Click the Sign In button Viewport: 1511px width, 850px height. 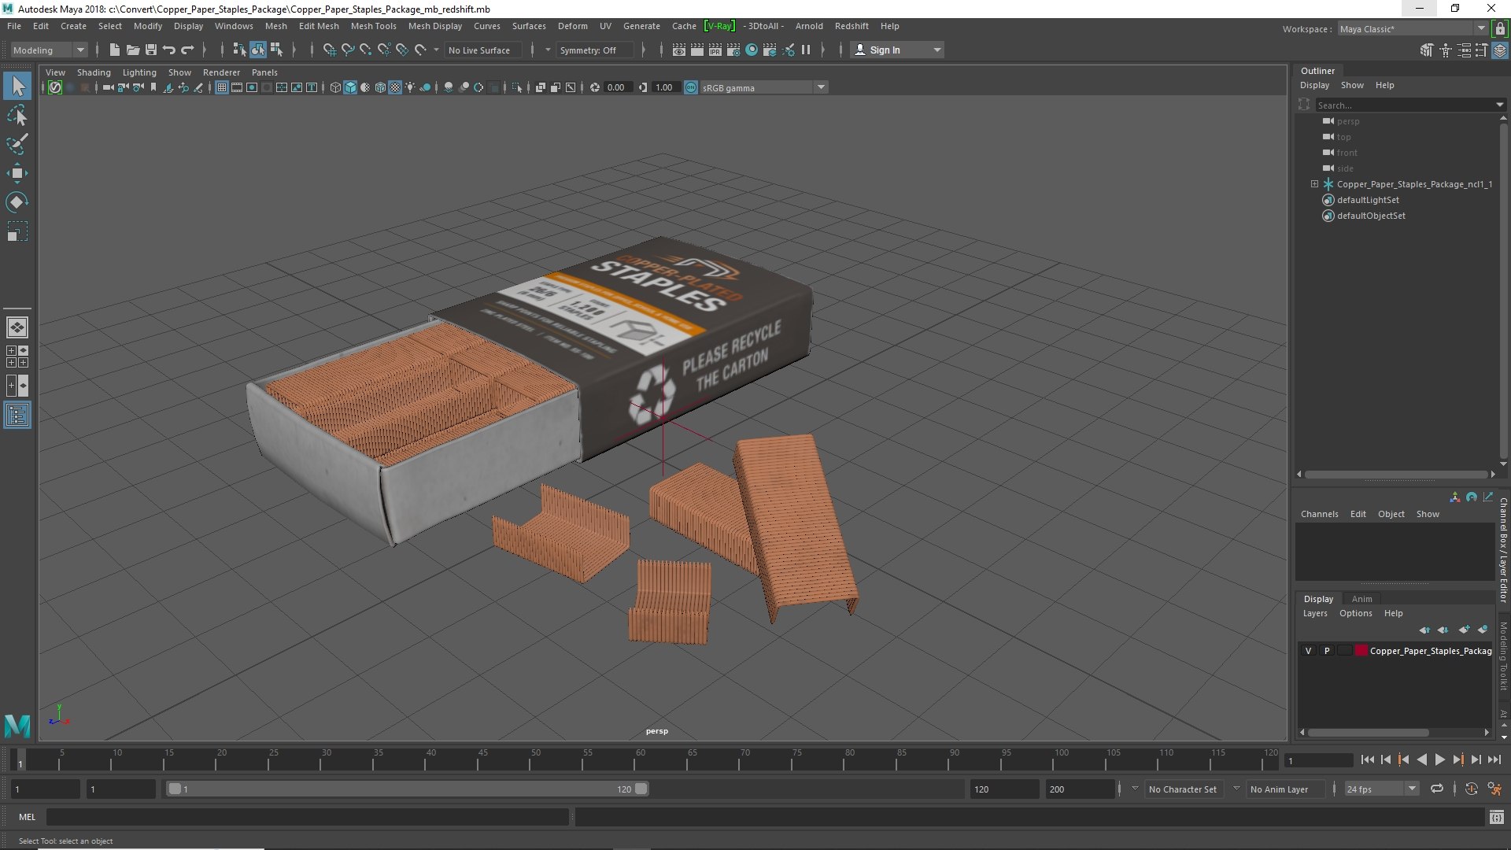(897, 50)
